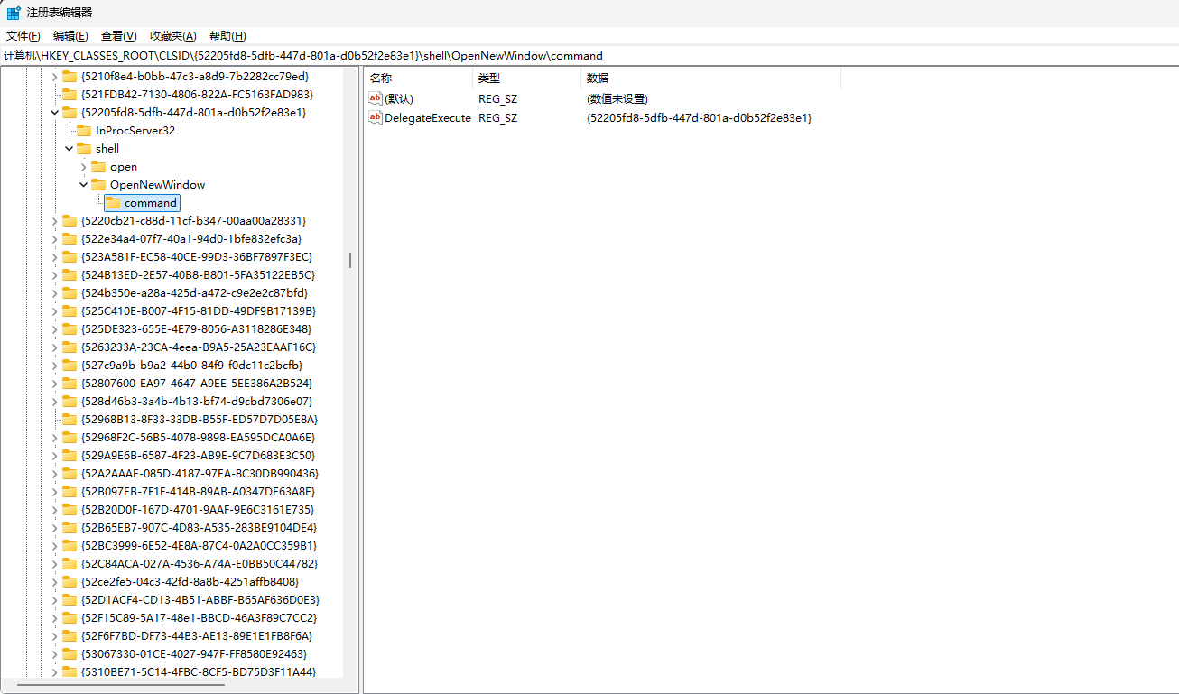Expand the {522e34a4-07f7-40a1-94d0-1bfe832efc3a} key
The height and width of the screenshot is (694, 1179).
[x=54, y=239]
